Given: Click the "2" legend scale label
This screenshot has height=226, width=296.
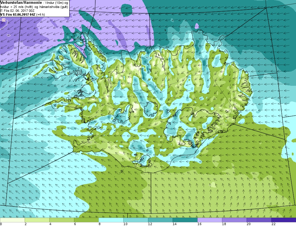Looking at the screenshot, I should [x=25, y=224].
